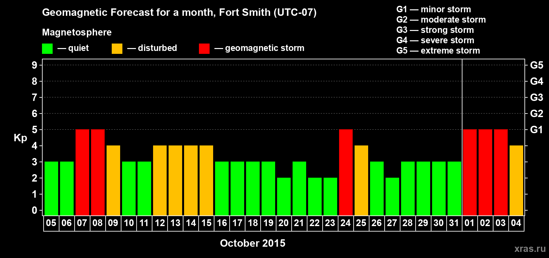The image size is (549, 258).
Task: Click 'G1 — minor storm' legend text
Action: 434,9
